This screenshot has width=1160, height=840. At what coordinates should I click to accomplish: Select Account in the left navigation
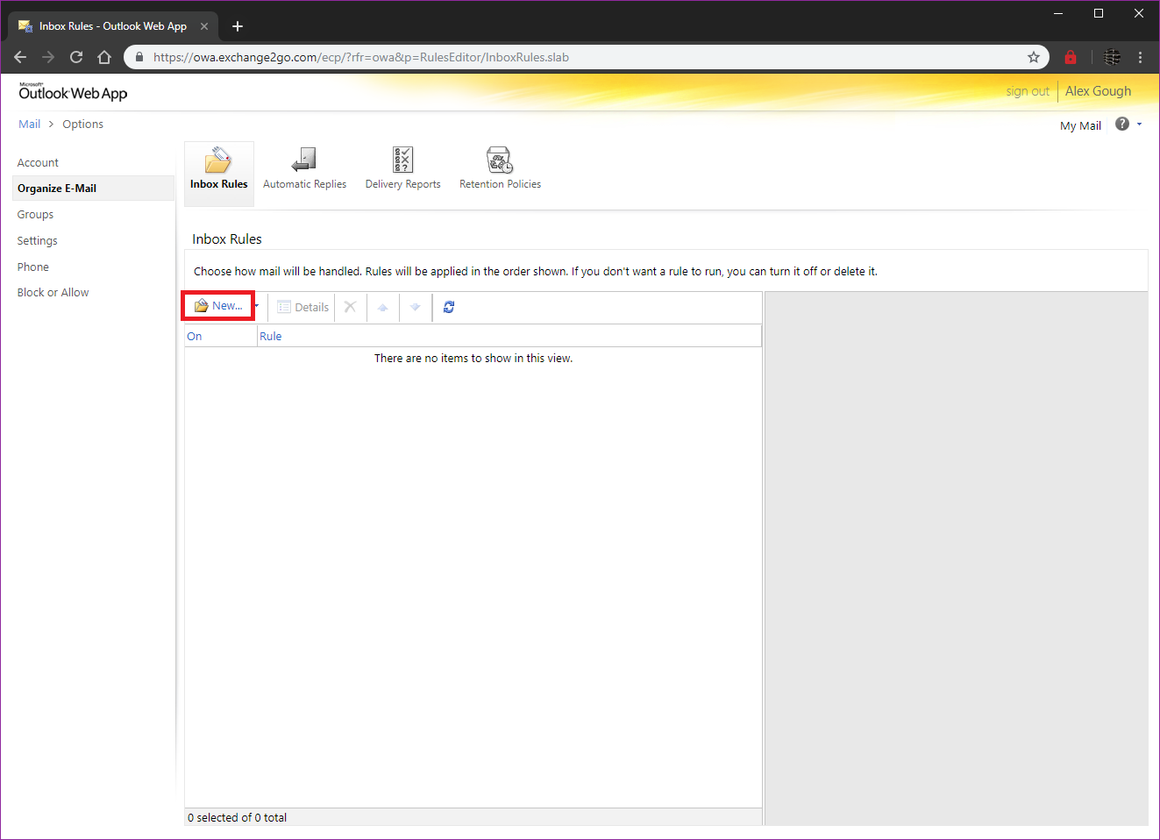38,163
